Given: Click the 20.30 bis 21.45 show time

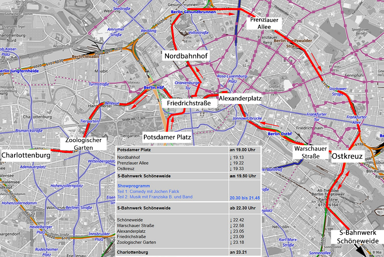Looking at the screenshot, I should [245, 197].
